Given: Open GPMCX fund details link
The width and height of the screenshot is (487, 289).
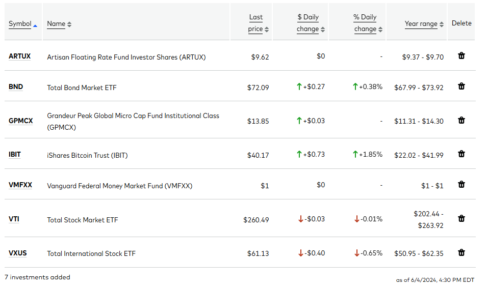Looking at the screenshot, I should tap(20, 121).
